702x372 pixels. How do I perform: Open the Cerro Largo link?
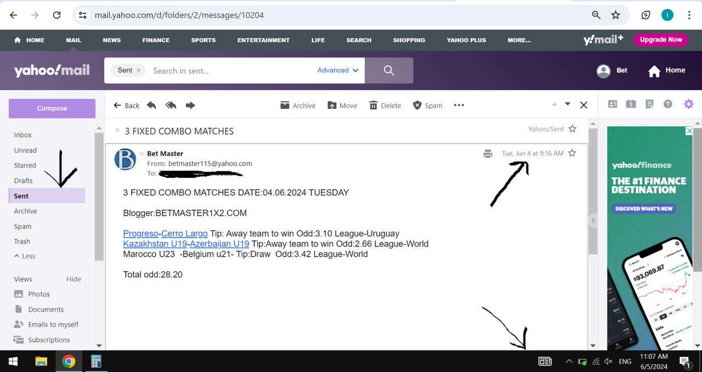point(184,234)
